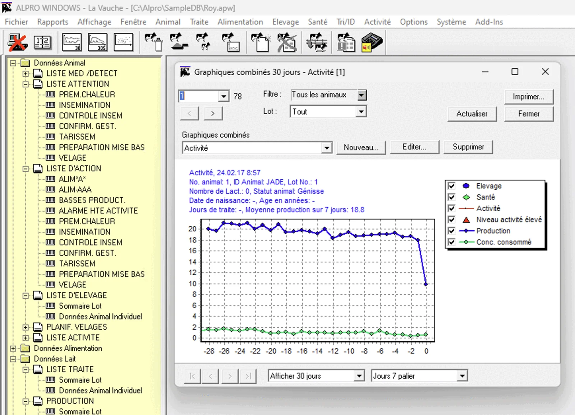Go to next animal with the > button
Screen dimensions: 575x415
[213, 114]
